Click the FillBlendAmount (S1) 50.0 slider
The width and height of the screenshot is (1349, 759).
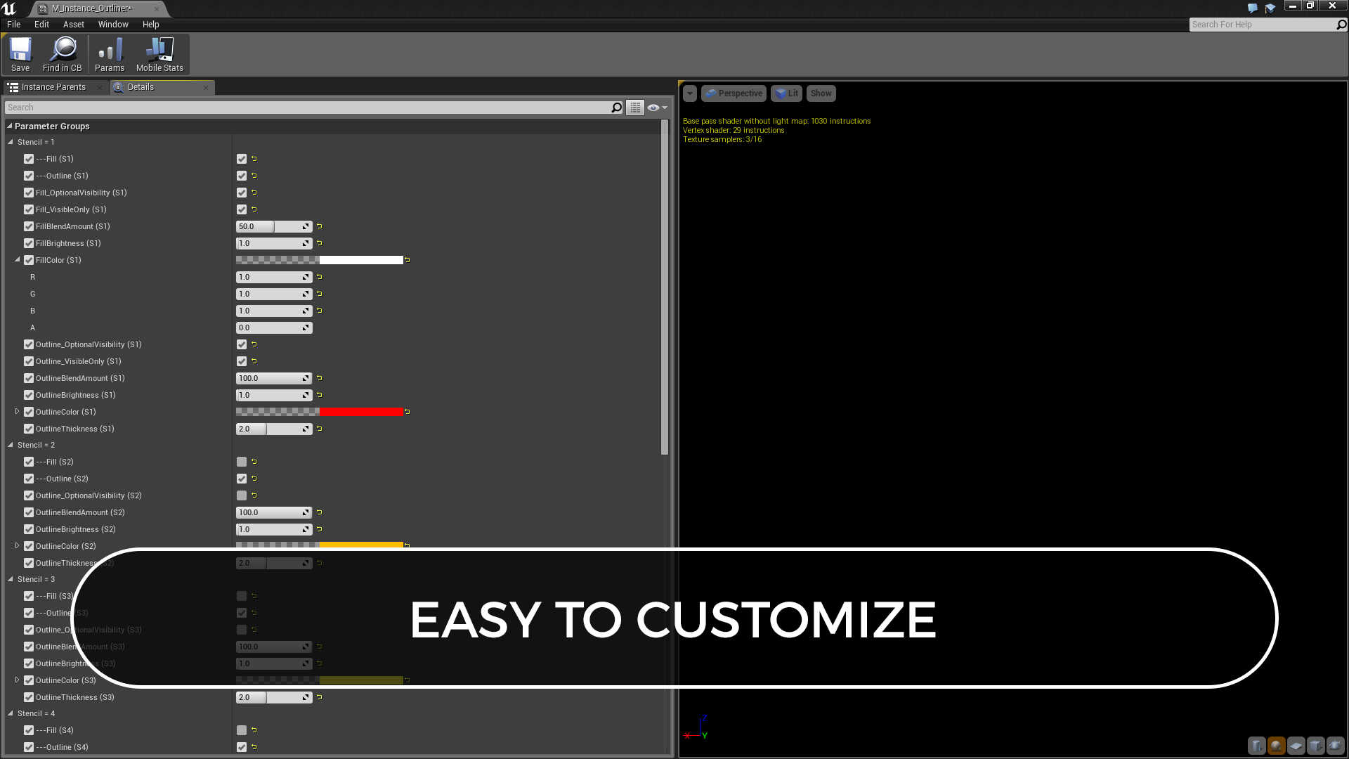274,226
